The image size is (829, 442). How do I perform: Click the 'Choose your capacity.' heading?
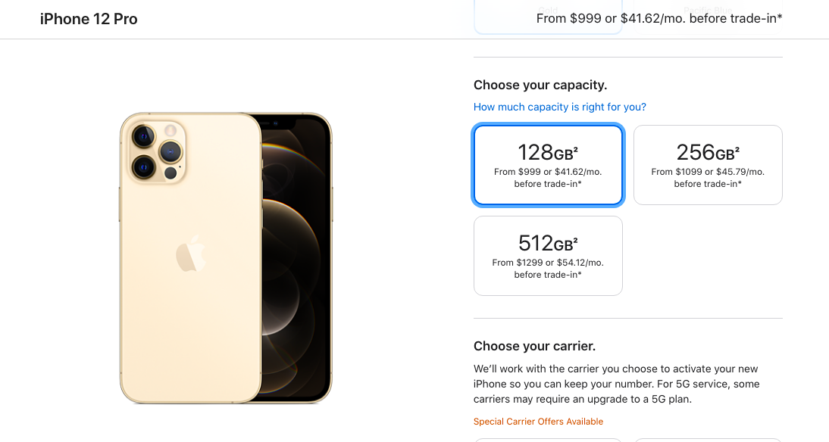tap(540, 85)
